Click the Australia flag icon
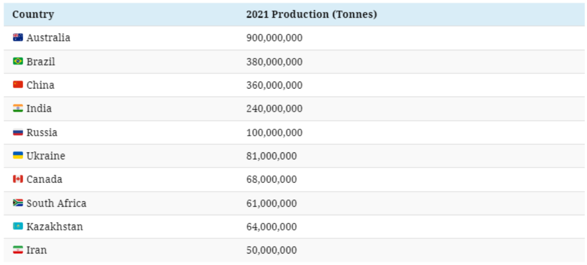This screenshot has width=587, height=265. pos(18,38)
